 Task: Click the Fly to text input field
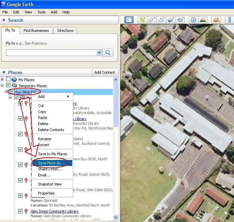[51, 53]
